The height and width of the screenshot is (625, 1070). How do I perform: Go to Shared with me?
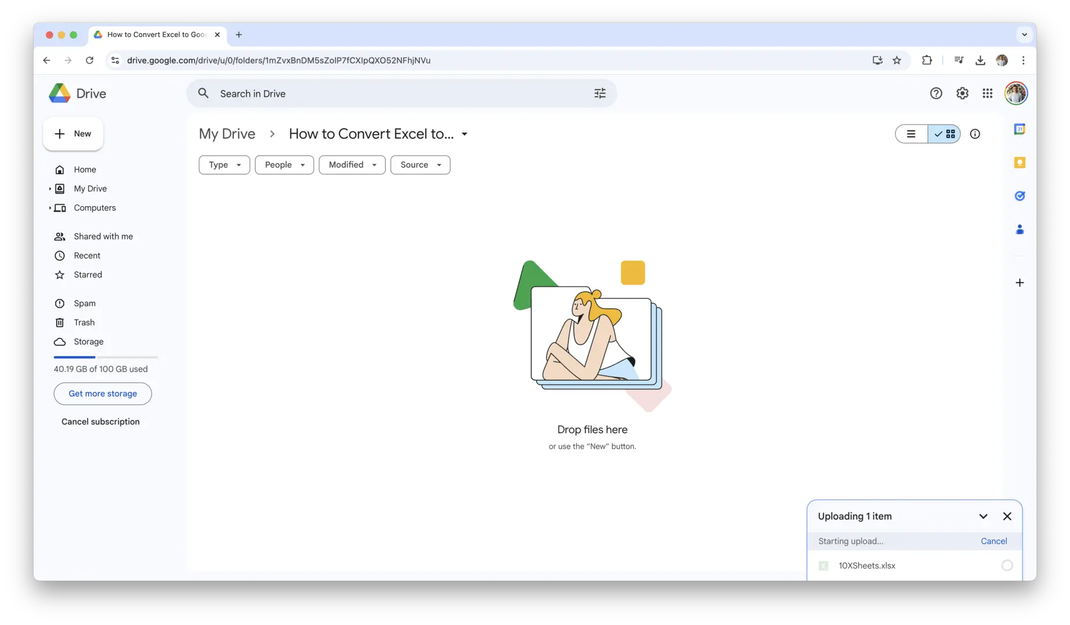click(x=103, y=236)
